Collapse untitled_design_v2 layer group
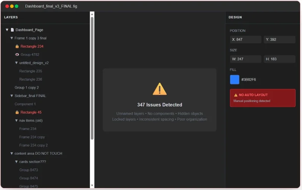Screen dimensions: 302x190 point(16,63)
